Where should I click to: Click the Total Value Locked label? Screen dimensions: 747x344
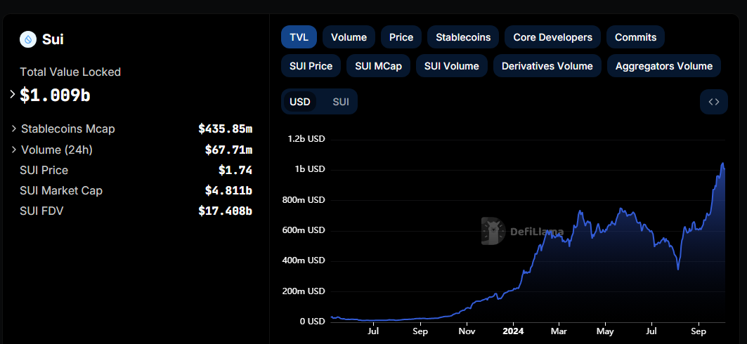(70, 72)
